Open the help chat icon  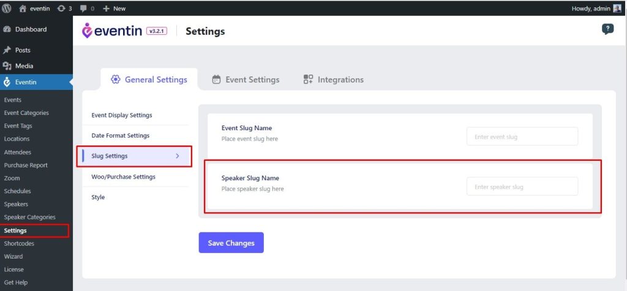pyautogui.click(x=607, y=29)
